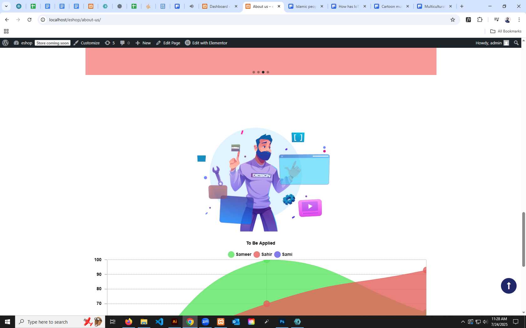Viewport: 526px width, 328px height.
Task: Select the second carousel dot
Action: pyautogui.click(x=258, y=72)
